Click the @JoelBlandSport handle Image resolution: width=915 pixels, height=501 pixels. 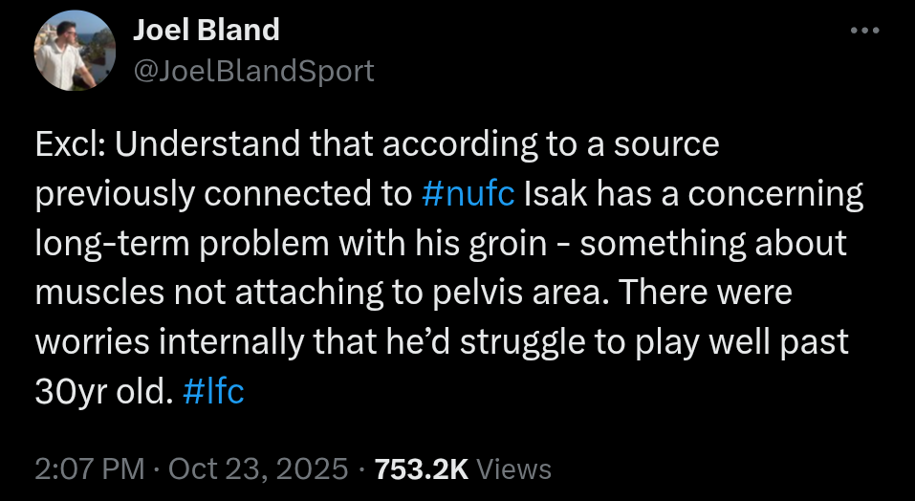click(252, 71)
